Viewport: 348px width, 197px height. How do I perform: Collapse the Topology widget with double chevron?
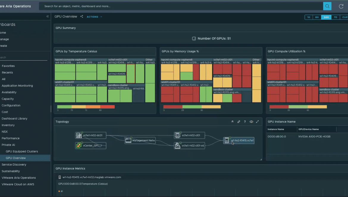click(232, 122)
